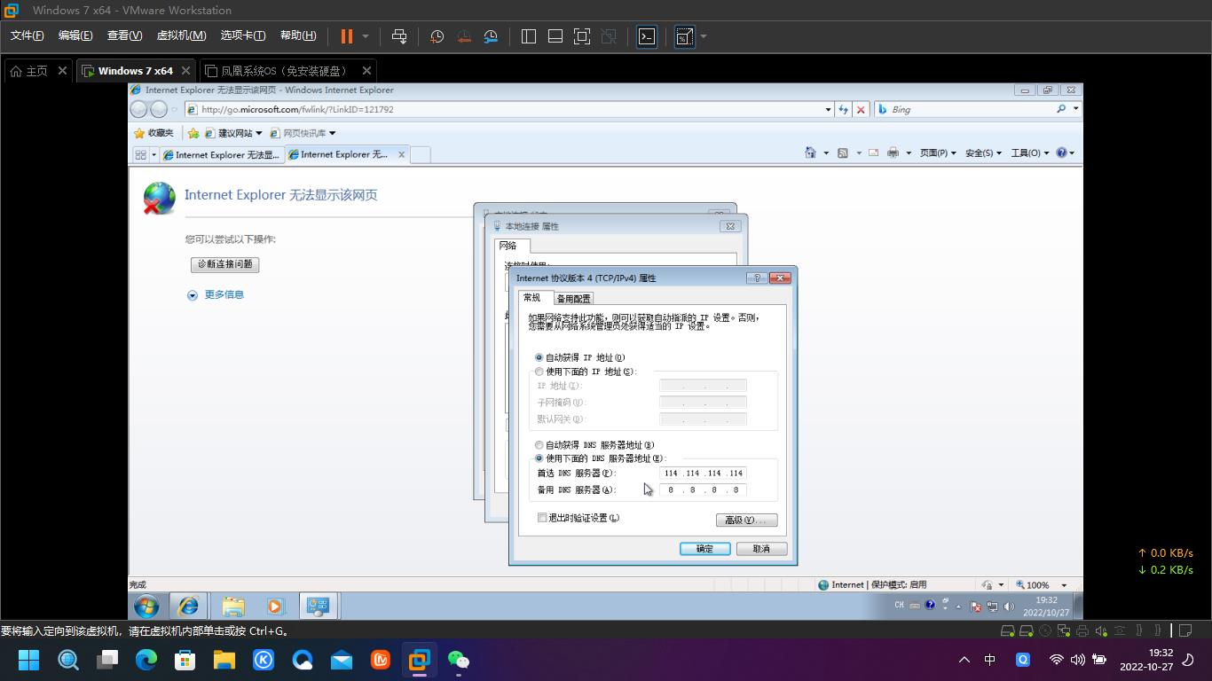Image resolution: width=1212 pixels, height=681 pixels.
Task: Select 自动获得 IP 地址 radio button
Action: [539, 356]
